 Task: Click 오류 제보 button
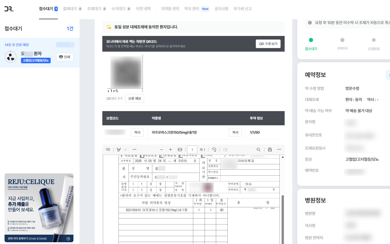pos(135,98)
